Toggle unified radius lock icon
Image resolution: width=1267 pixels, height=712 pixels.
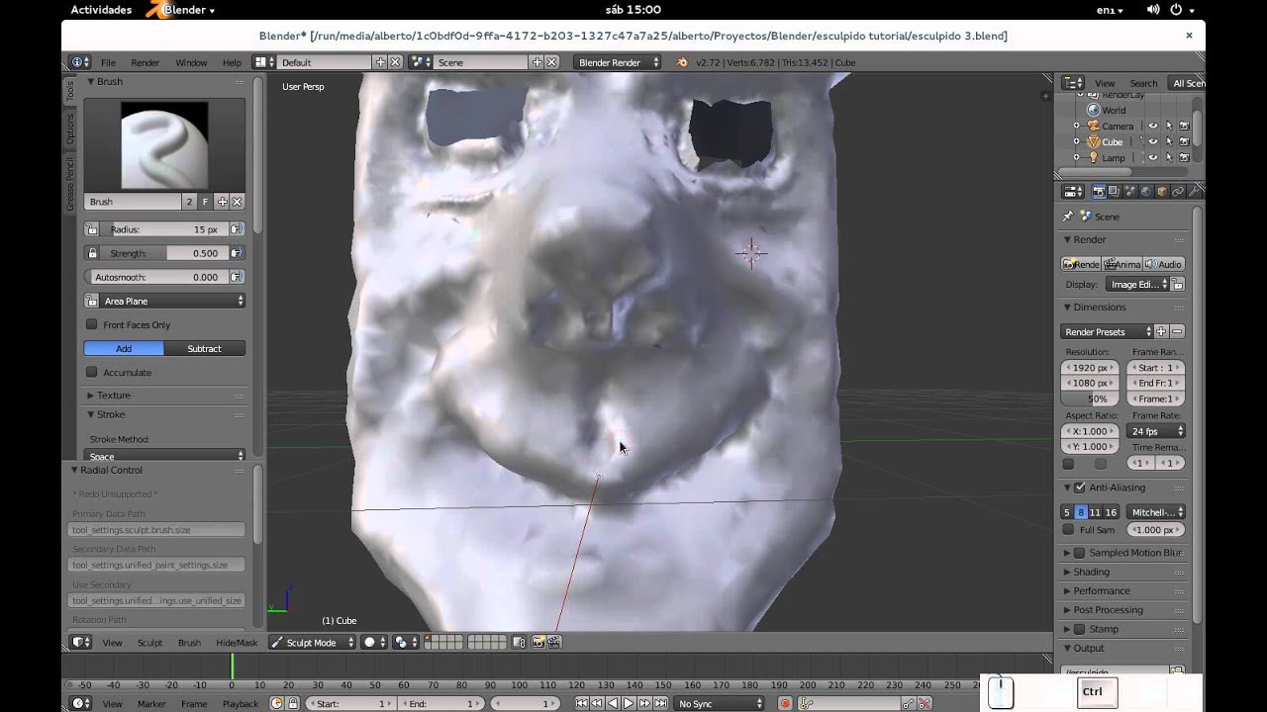coord(92,229)
